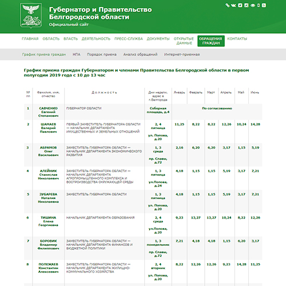Click the Instagram icon in header

click(x=247, y=5)
